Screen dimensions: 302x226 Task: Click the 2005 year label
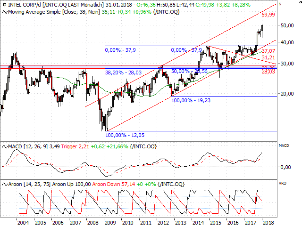[x=41, y=223]
